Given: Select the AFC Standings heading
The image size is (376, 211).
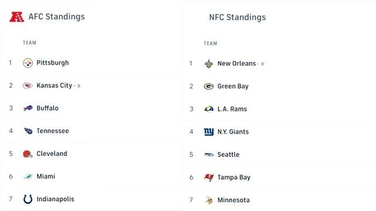Looking at the screenshot, I should 56,17.
